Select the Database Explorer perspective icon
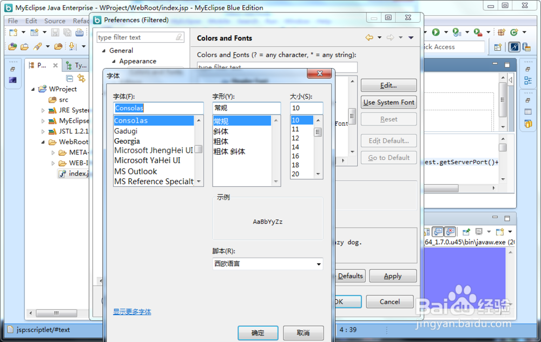 click(x=526, y=47)
